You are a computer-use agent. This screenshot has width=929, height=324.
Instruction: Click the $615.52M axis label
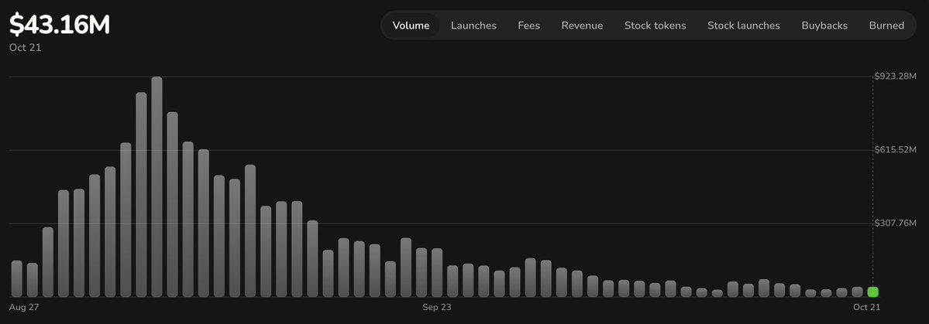coord(895,149)
